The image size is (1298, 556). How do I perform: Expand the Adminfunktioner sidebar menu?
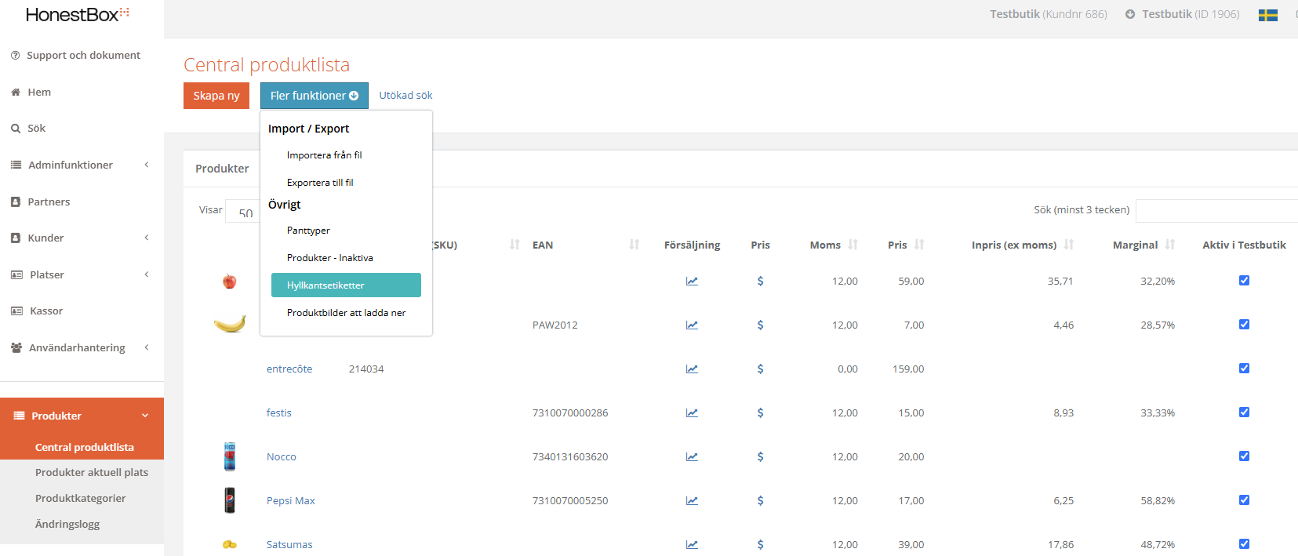tap(78, 165)
